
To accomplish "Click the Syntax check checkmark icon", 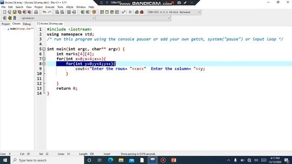I will (123, 12).
